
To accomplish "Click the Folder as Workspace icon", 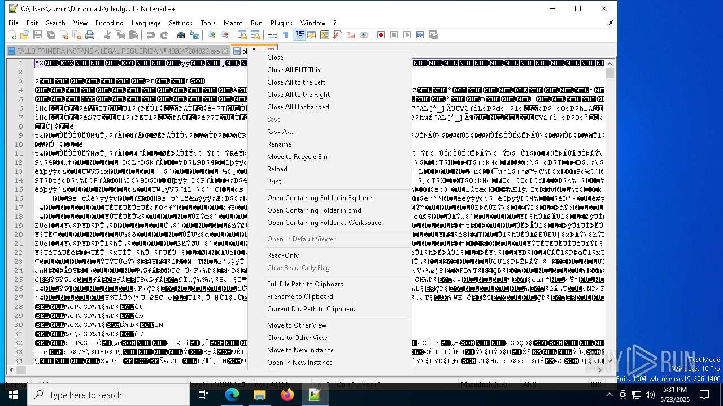I will [351, 35].
